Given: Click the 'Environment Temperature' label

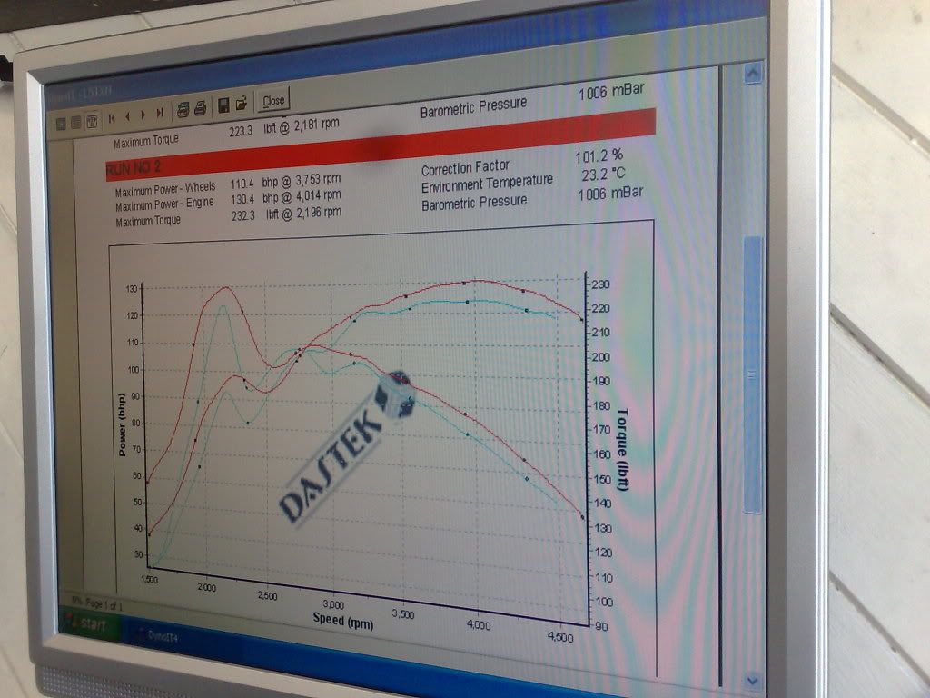Looking at the screenshot, I should (487, 184).
